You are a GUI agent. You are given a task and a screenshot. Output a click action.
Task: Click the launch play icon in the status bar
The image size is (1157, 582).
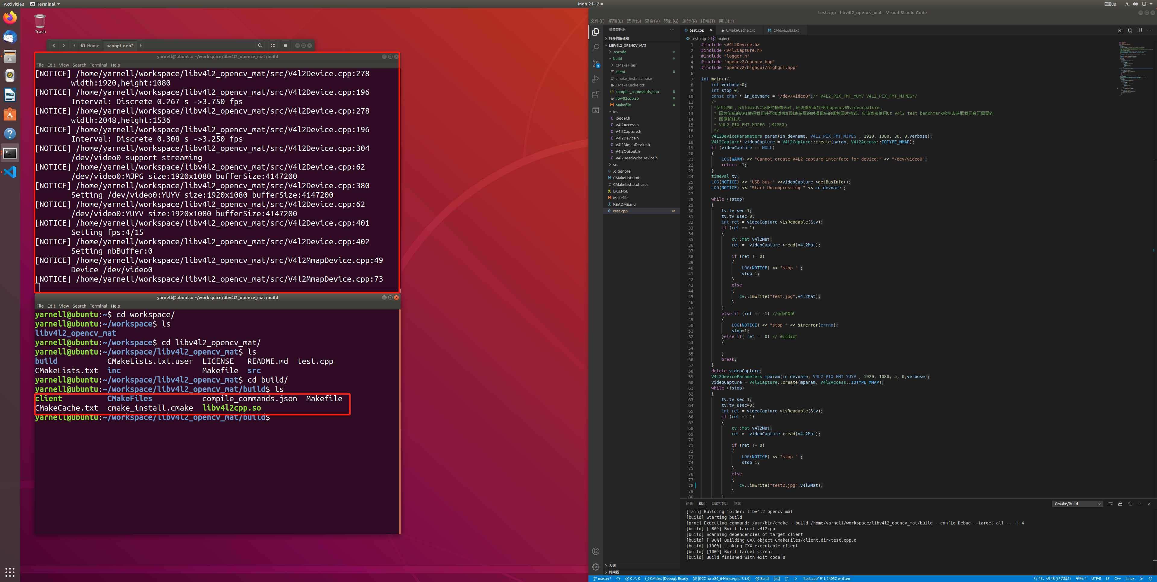pyautogui.click(x=796, y=578)
